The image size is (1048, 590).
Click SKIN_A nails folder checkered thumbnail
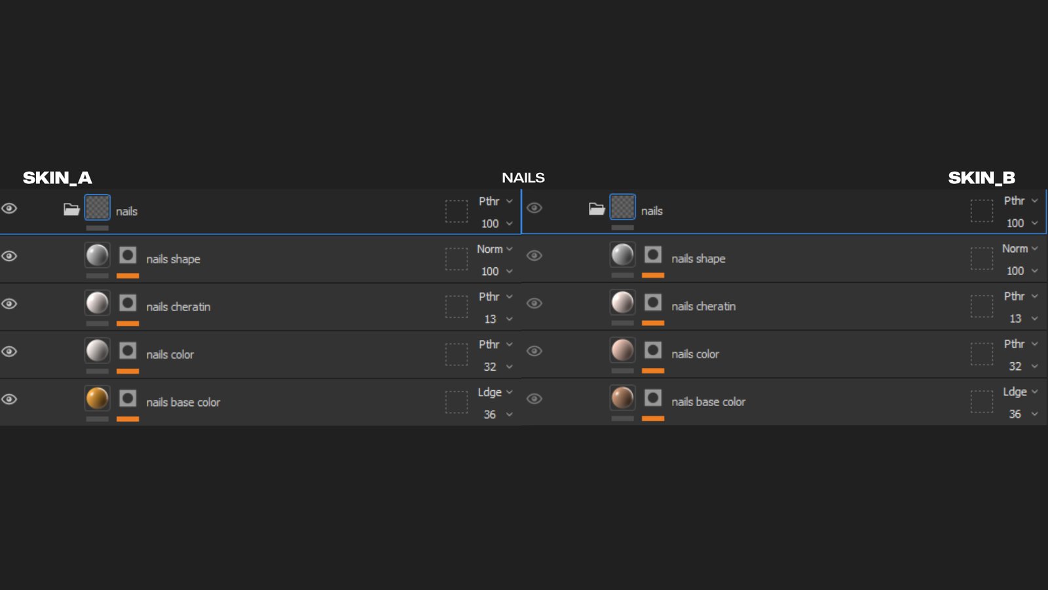pos(98,208)
